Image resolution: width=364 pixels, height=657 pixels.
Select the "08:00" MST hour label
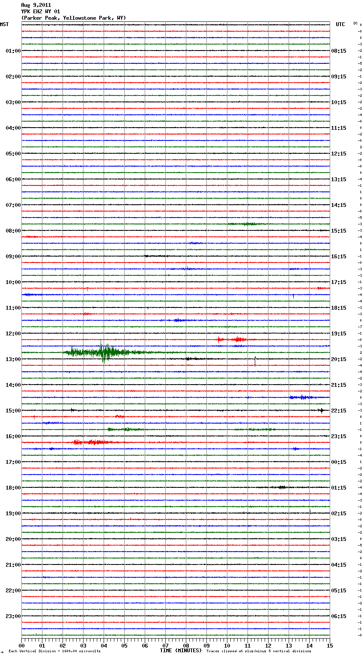pos(13,231)
